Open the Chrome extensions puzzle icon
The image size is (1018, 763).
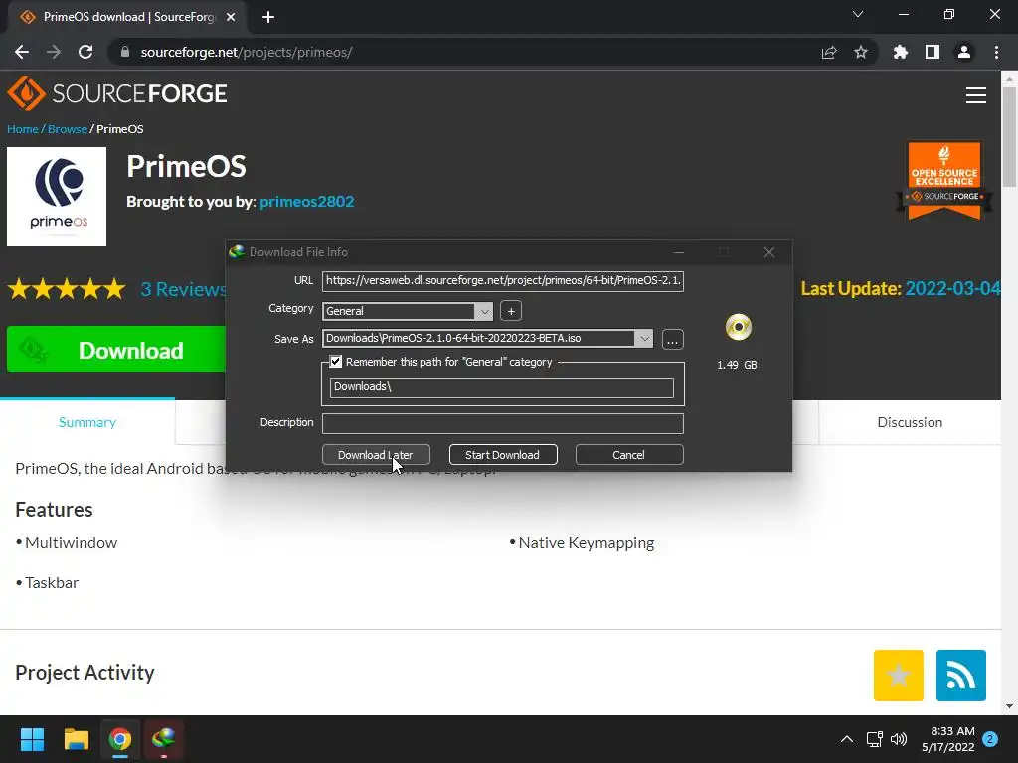coord(901,52)
